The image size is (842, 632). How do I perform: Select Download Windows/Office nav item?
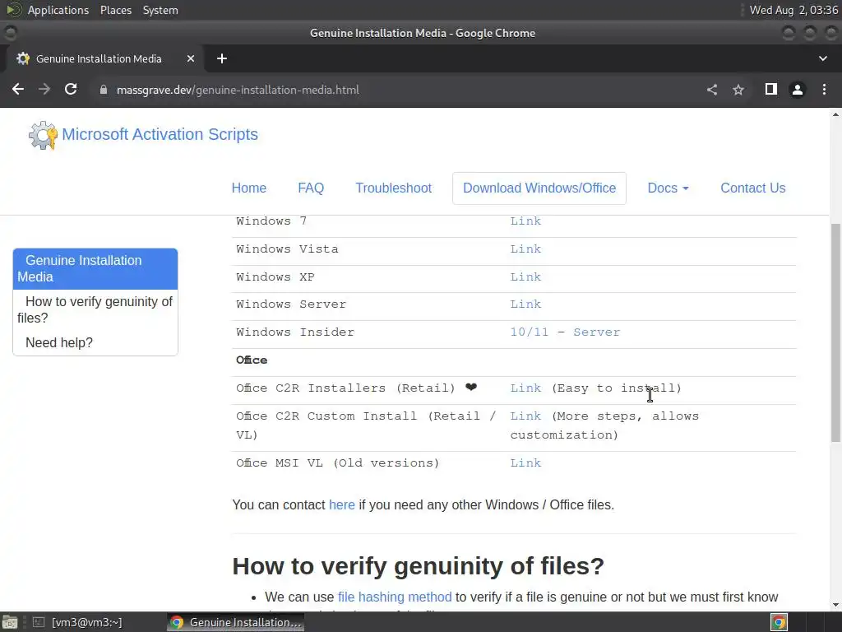point(539,188)
